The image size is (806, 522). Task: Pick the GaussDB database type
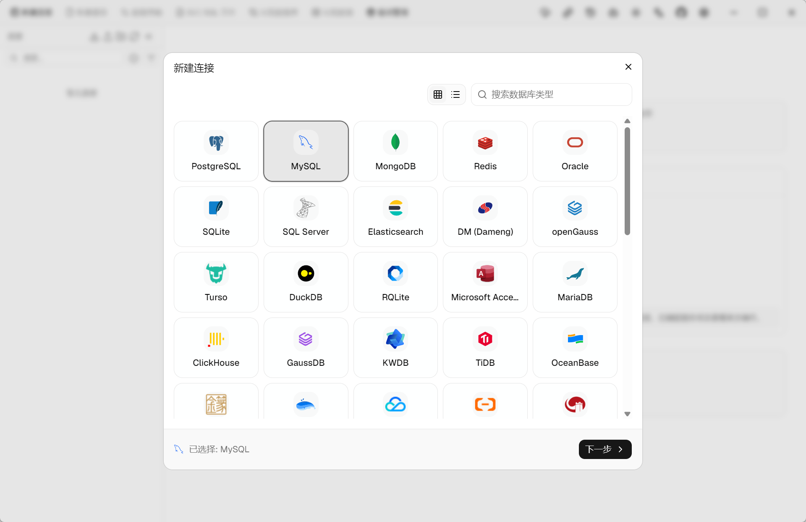tap(306, 348)
